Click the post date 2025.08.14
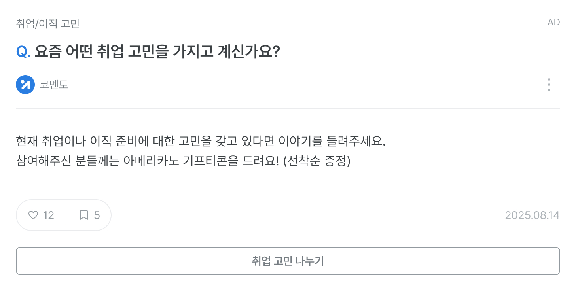Viewport: 576px width, 291px height. click(532, 215)
